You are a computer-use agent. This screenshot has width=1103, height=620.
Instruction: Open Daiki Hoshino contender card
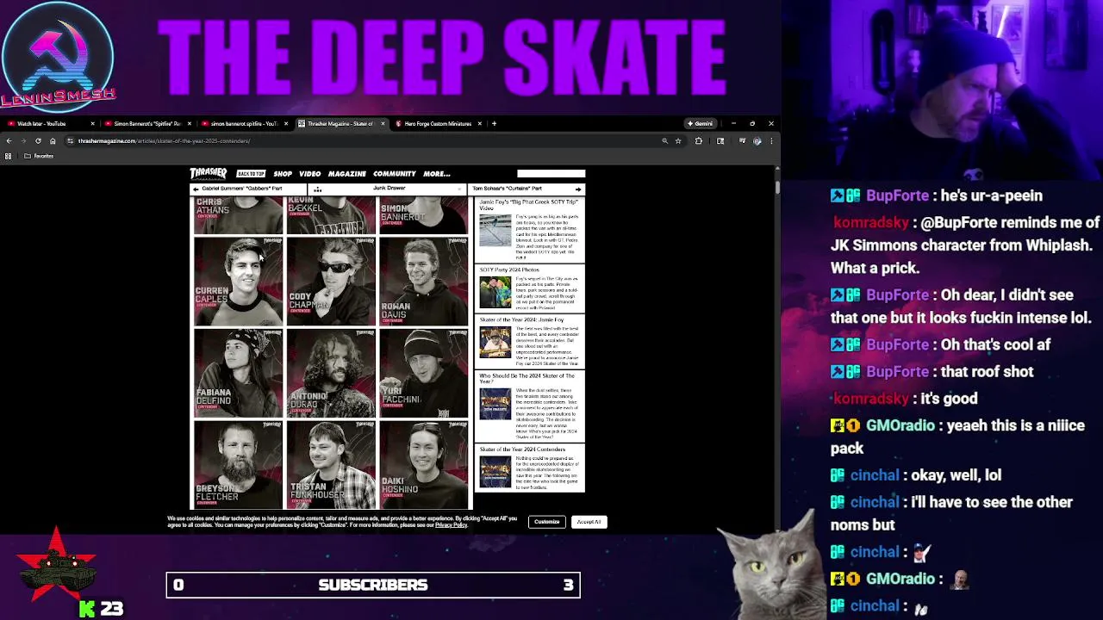(424, 465)
